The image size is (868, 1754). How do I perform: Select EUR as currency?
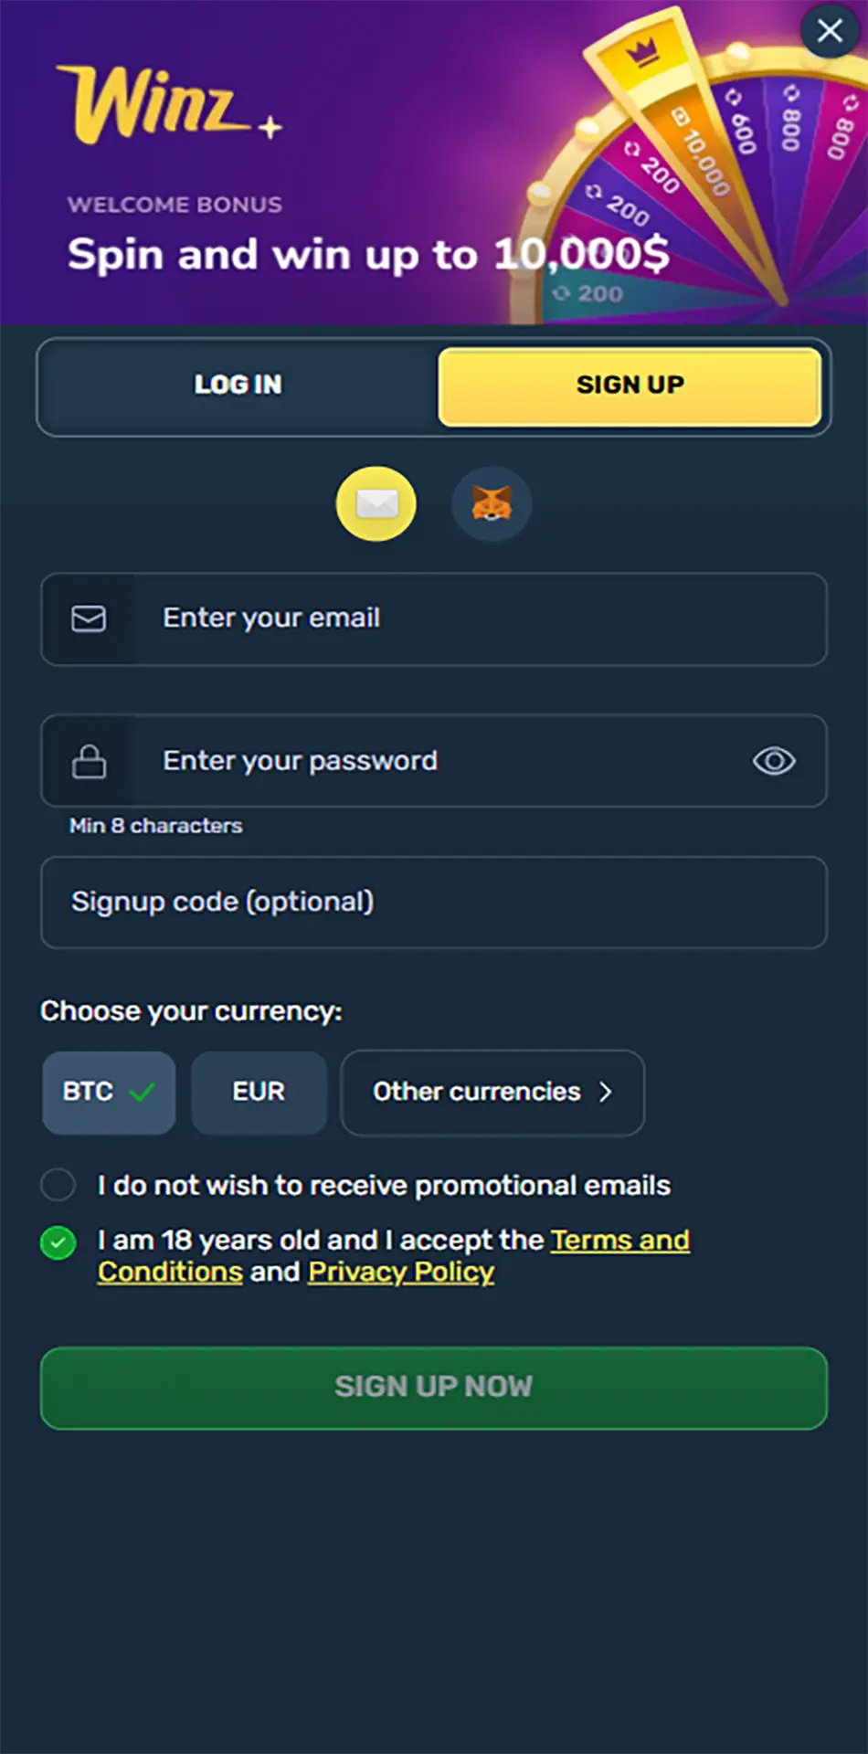259,1093
